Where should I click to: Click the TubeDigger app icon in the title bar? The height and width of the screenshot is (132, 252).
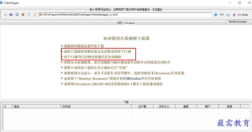click(1, 3)
